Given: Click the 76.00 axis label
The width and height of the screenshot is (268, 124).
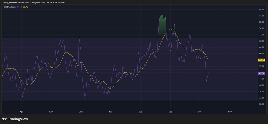Looking at the screenshot, I should click(262, 28).
